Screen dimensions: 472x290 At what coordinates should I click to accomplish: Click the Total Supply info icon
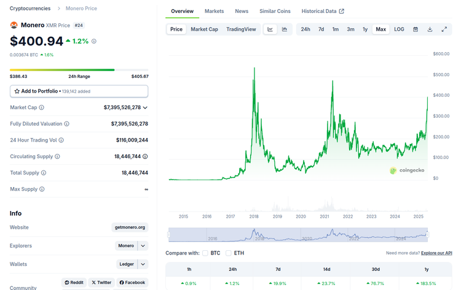pyautogui.click(x=44, y=173)
